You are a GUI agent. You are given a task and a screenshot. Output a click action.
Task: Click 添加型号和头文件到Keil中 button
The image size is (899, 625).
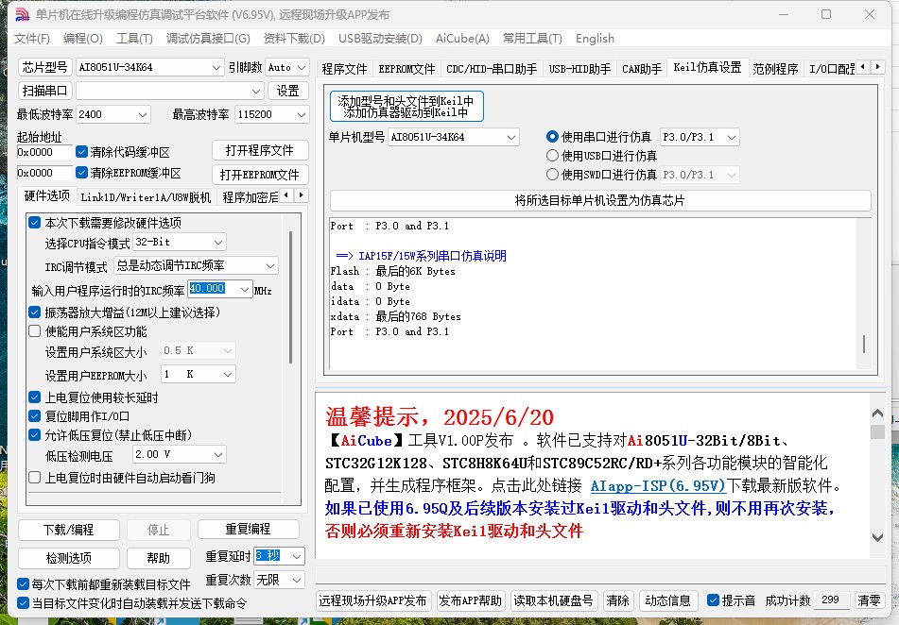coord(406,106)
